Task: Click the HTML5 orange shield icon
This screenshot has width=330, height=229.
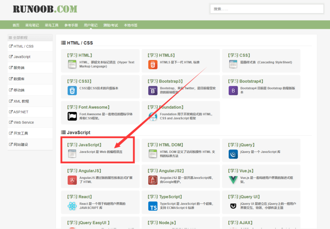Action: click(153, 65)
